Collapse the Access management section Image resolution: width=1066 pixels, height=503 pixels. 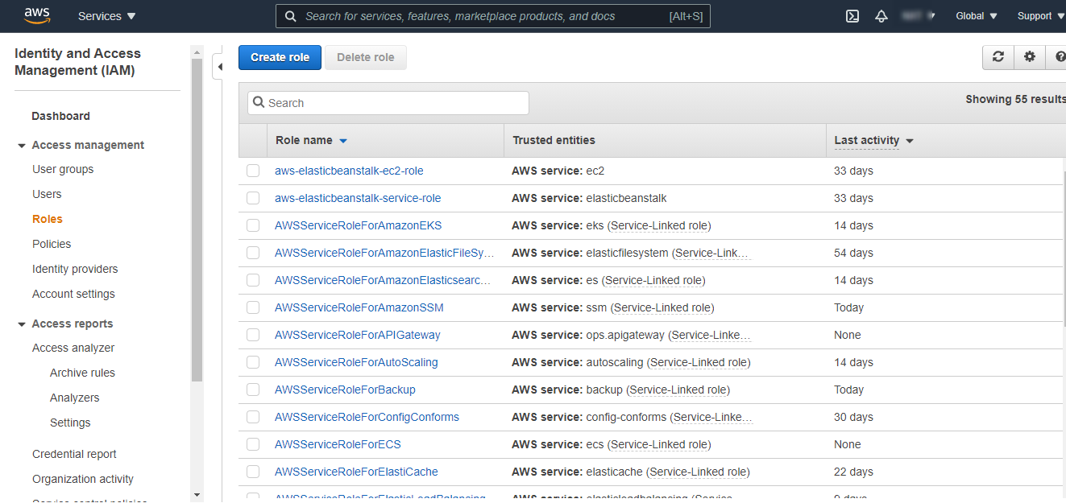coord(22,146)
